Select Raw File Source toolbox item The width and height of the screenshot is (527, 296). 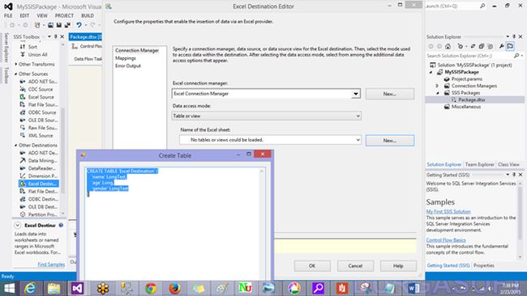point(38,128)
